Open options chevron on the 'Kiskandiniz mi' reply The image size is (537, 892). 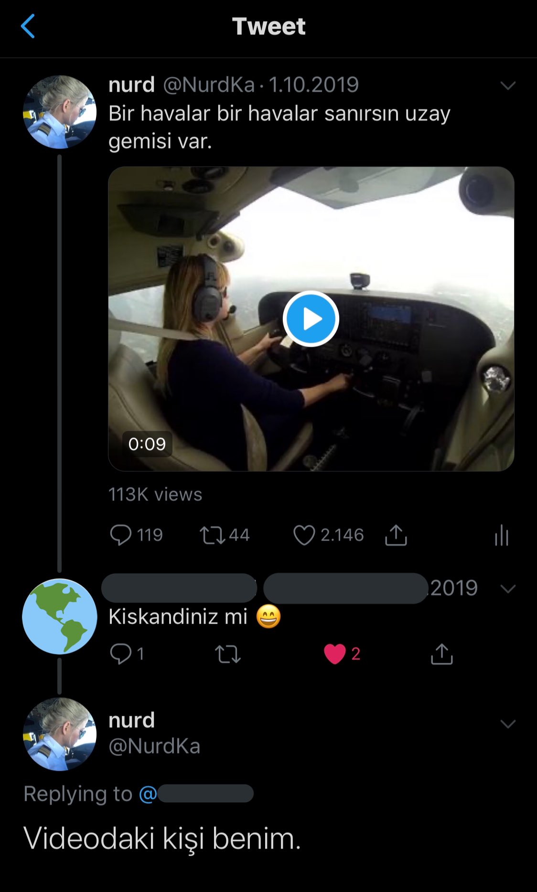[507, 588]
